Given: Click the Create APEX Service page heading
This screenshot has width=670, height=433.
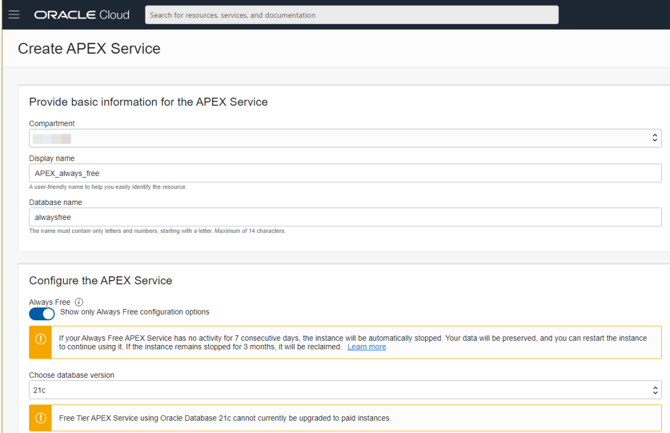Looking at the screenshot, I should click(x=89, y=49).
